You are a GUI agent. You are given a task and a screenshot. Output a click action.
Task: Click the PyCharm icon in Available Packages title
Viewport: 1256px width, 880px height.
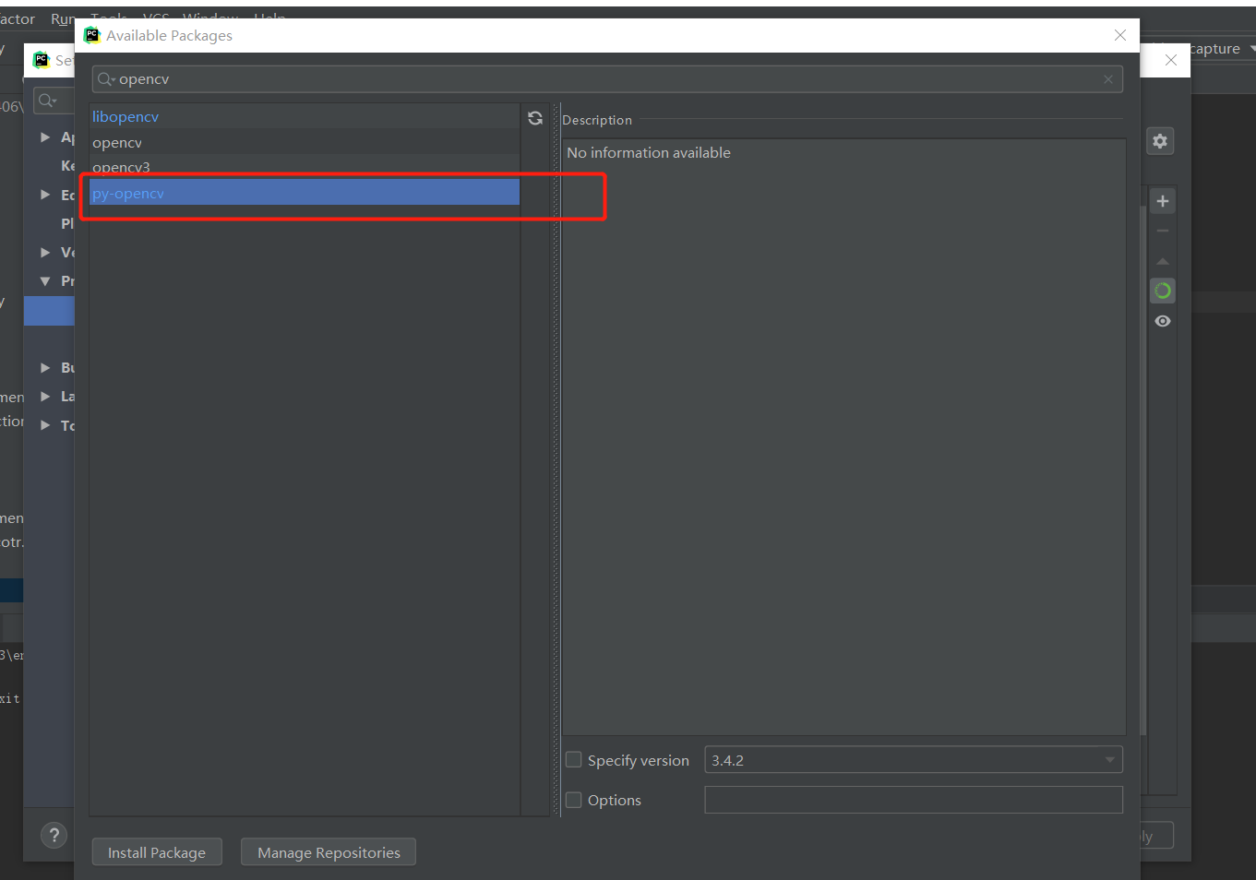92,35
